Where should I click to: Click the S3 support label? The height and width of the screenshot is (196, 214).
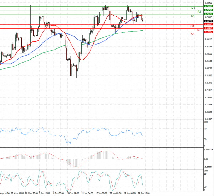tap(193, 34)
